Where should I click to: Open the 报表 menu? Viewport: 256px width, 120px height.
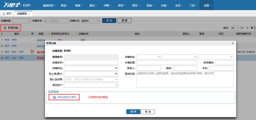click(x=150, y=5)
